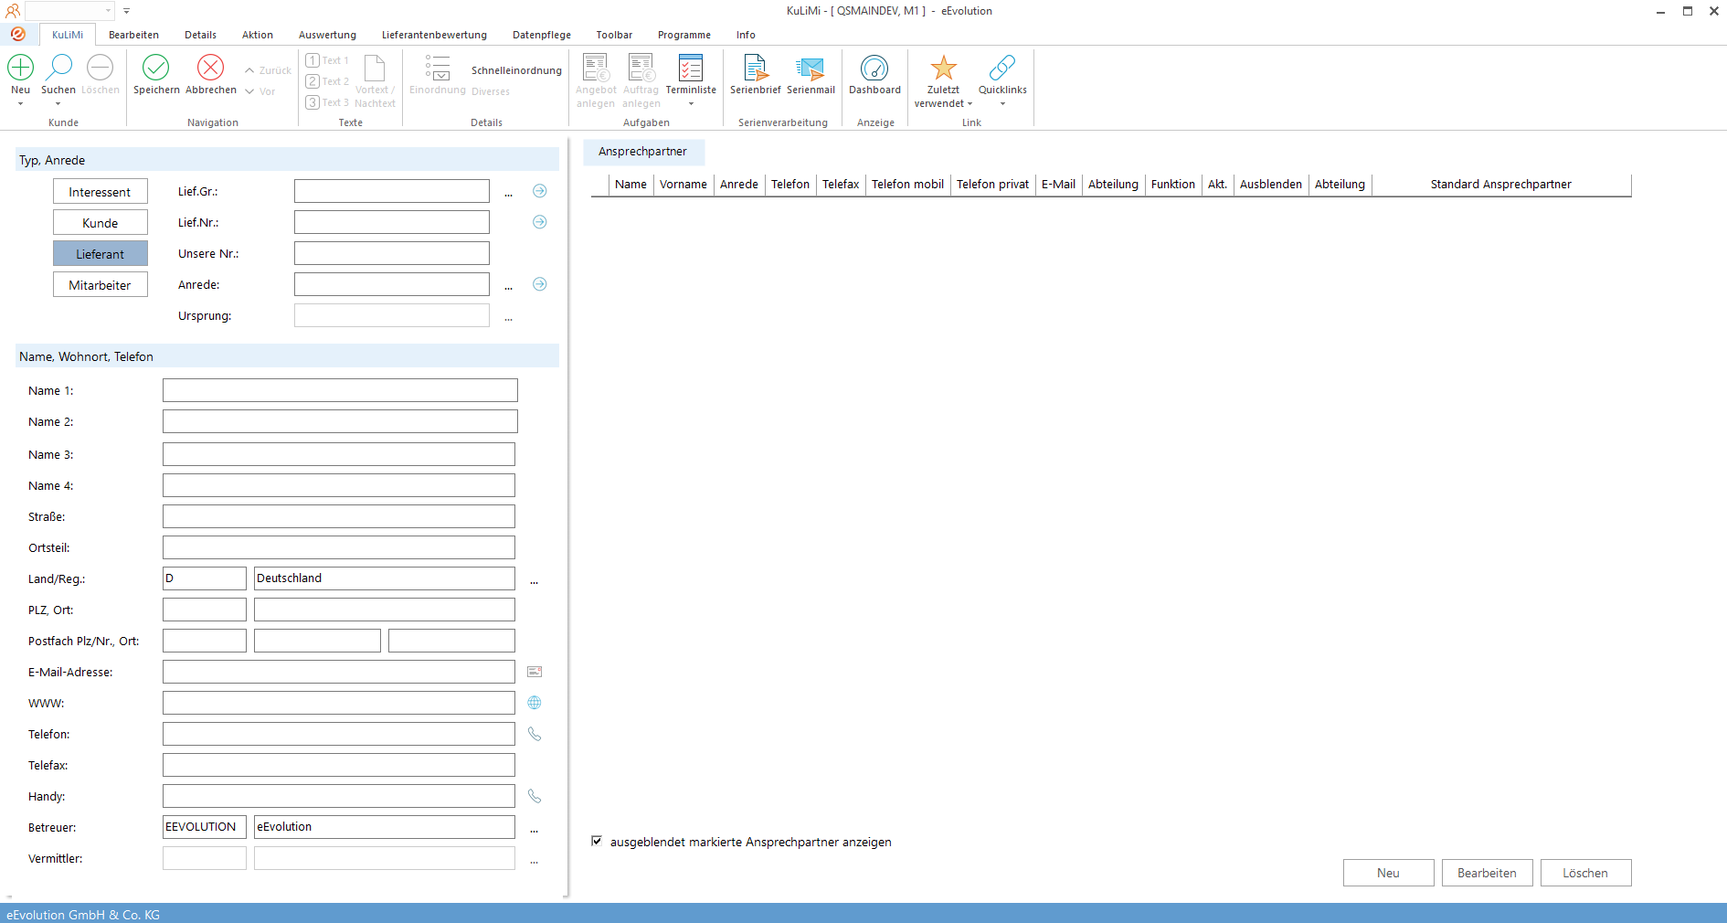Screen dimensions: 1727x923
Task: Click the Bearbeiten button at bottom
Action: (1487, 873)
